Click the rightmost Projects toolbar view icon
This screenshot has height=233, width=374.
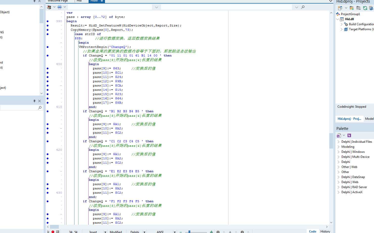click(371, 8)
